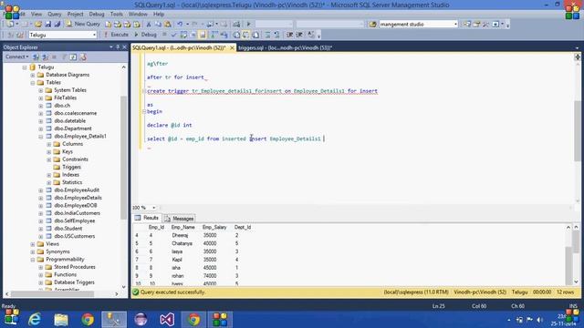Click the Save file icon

[x=48, y=25]
